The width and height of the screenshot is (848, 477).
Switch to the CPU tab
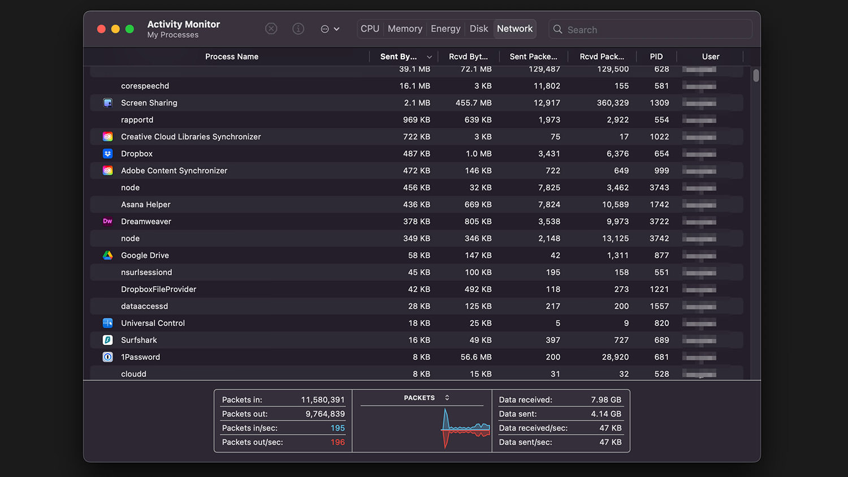tap(370, 29)
